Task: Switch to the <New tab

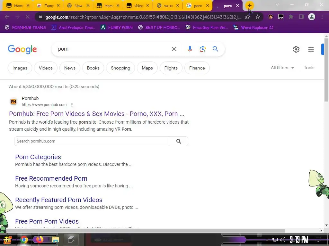Action: point(138,6)
